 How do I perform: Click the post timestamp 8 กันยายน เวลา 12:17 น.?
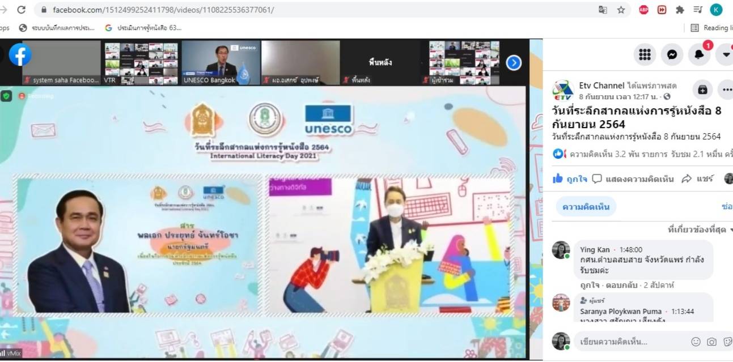click(x=620, y=96)
